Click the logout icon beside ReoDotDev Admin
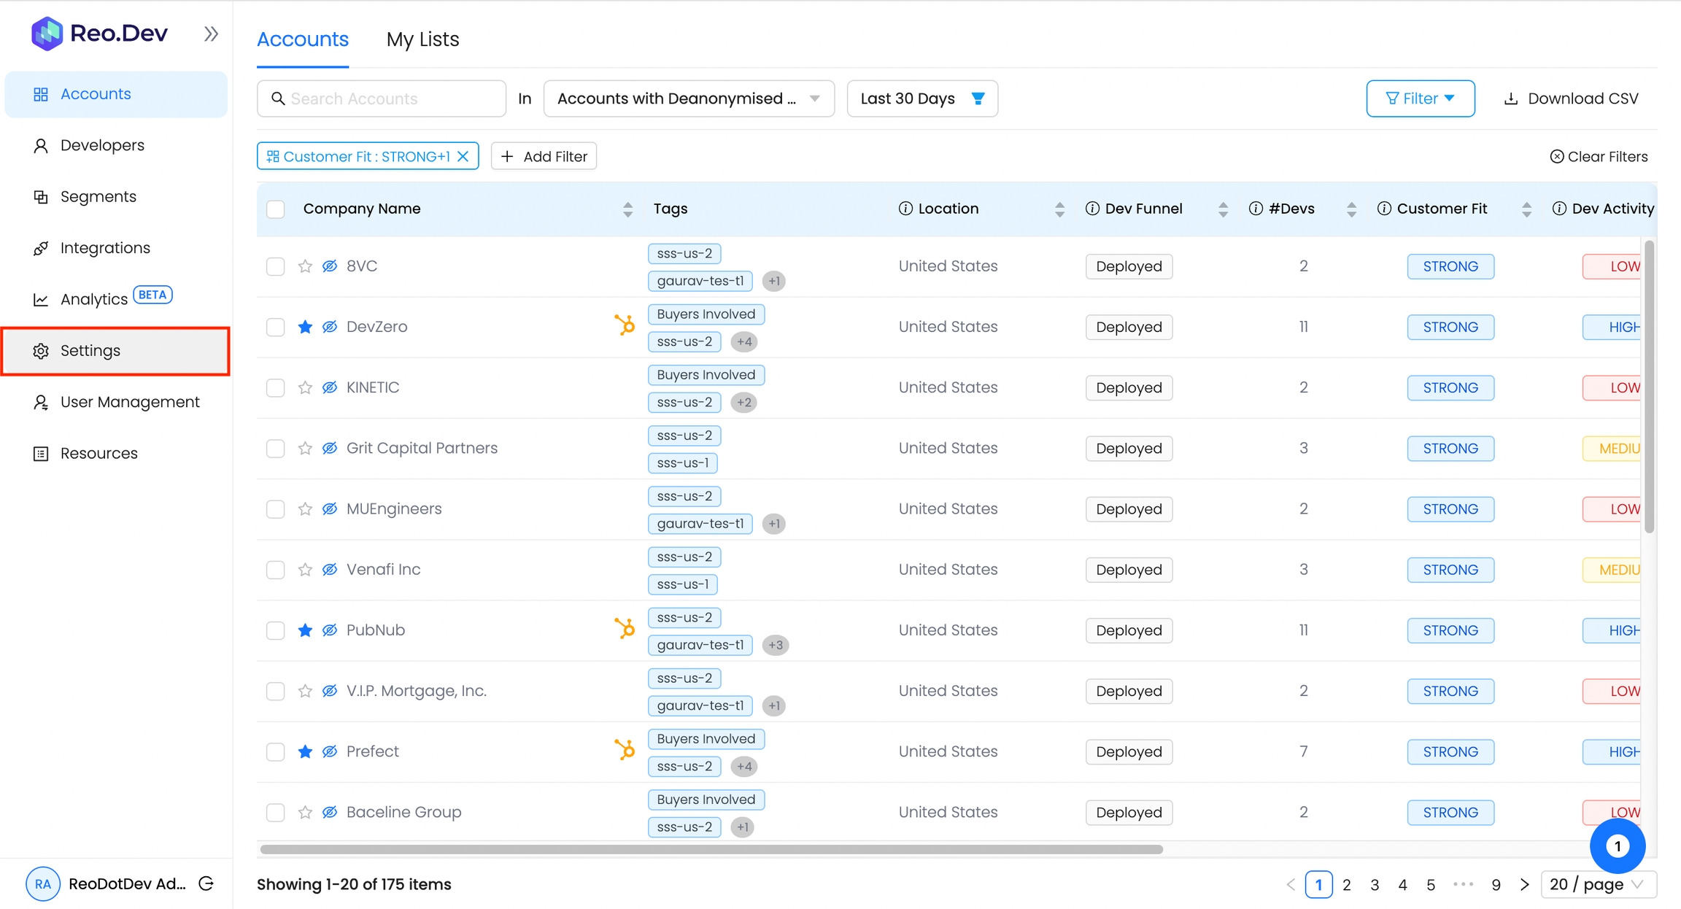The height and width of the screenshot is (909, 1681). point(206,883)
